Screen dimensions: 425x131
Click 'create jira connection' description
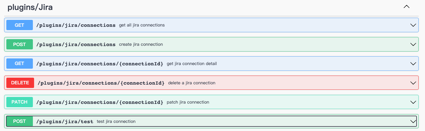(141, 44)
